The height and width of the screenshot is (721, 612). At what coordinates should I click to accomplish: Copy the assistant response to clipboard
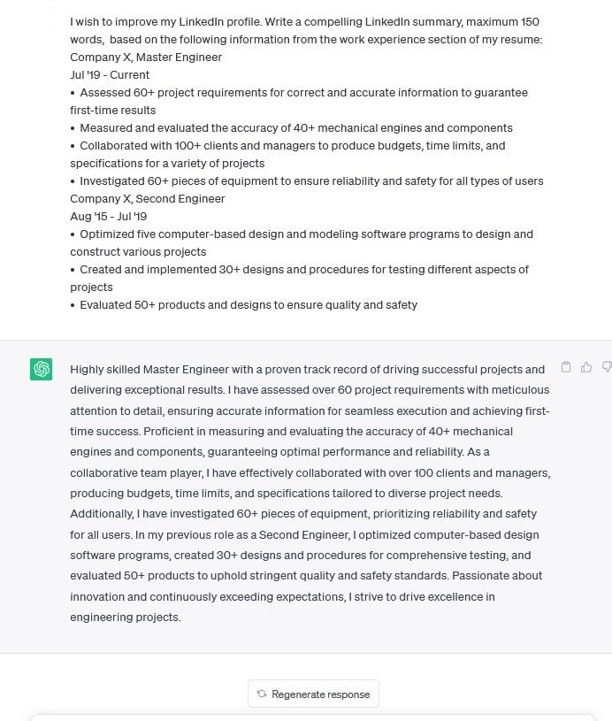[566, 367]
